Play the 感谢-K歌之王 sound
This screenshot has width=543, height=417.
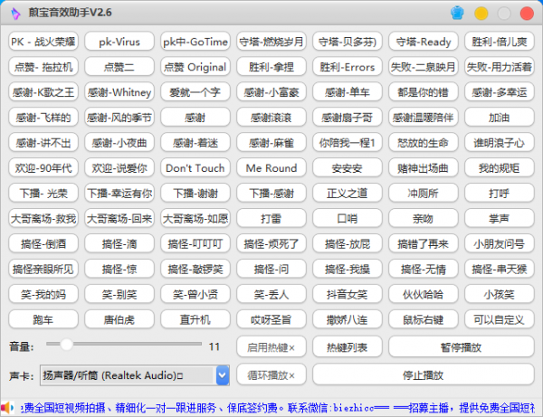tap(43, 92)
